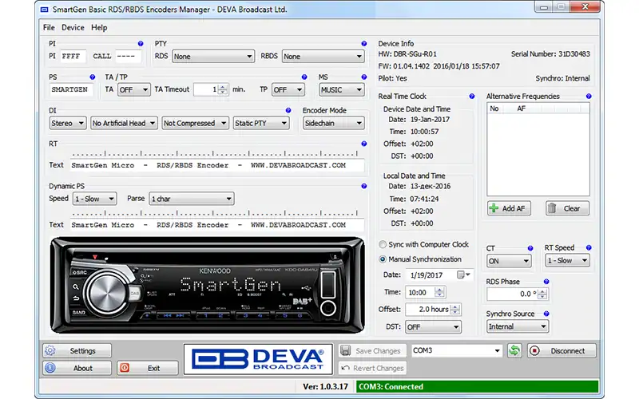Click the RT Text input field

tap(216, 165)
